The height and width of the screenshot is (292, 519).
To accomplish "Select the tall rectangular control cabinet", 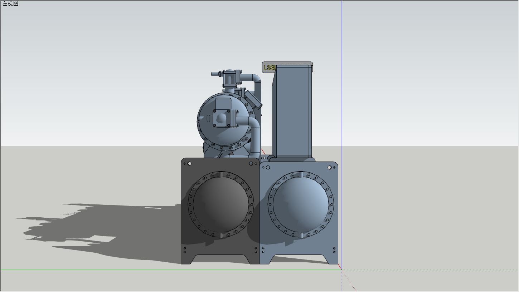I will 292,111.
